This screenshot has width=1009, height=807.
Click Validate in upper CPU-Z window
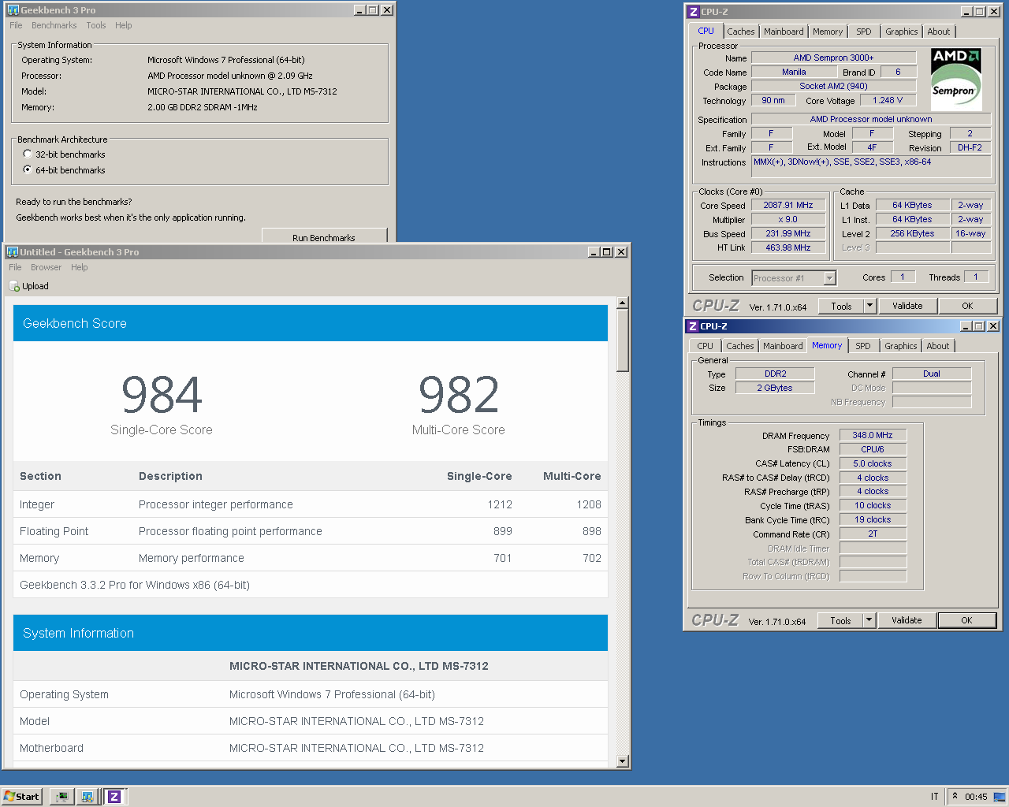point(907,306)
